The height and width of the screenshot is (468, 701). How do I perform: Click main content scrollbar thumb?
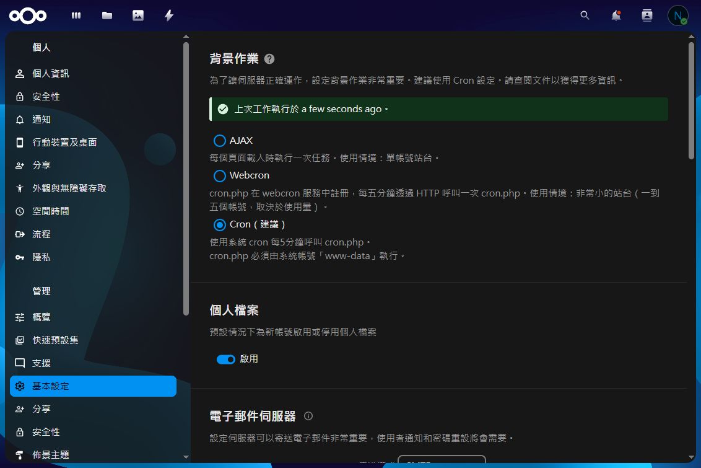pyautogui.click(x=692, y=100)
